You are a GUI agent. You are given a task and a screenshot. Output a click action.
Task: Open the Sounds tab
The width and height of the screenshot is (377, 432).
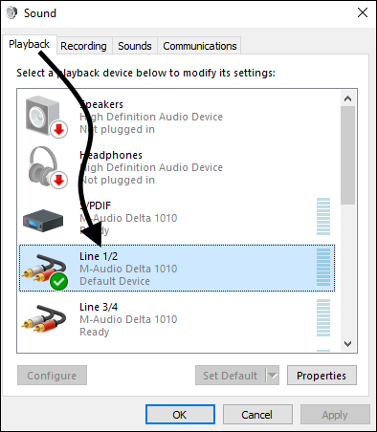point(135,46)
